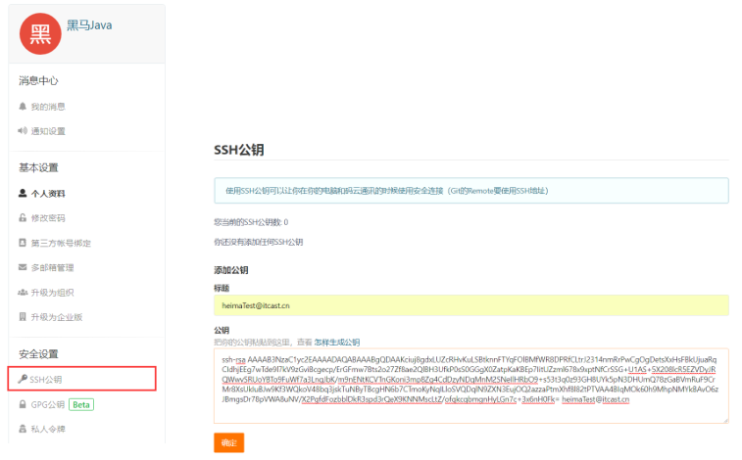Open the 黑马Java profile name link
The image size is (742, 460).
(x=89, y=25)
